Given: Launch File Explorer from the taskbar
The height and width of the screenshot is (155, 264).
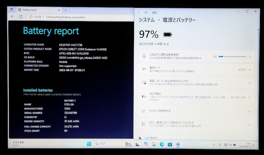Looking at the screenshot, I should [154, 144].
